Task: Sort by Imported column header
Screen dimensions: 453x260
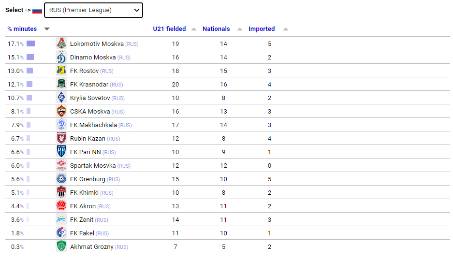Action: 262,29
